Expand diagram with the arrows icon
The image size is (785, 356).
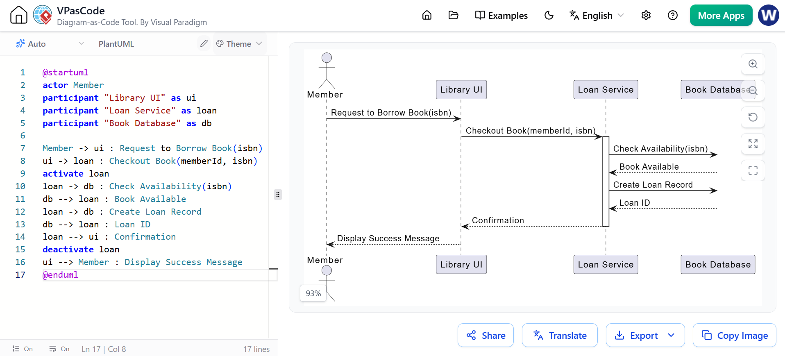(753, 144)
